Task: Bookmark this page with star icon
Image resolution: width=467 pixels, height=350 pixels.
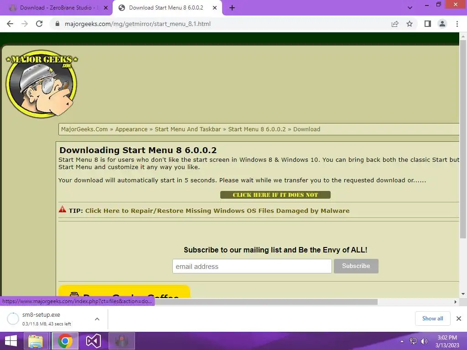Action: click(x=410, y=24)
